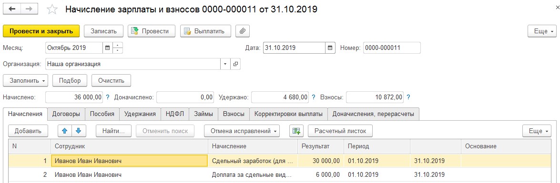
Task: Click the Номер input field
Action: [x=392, y=48]
